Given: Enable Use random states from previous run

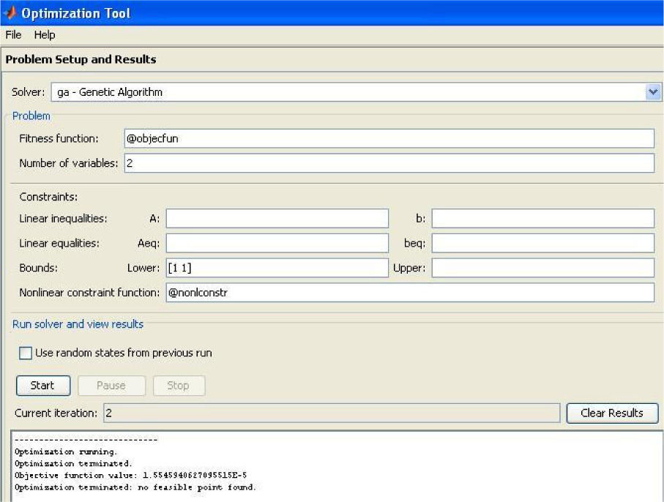Looking at the screenshot, I should pyautogui.click(x=26, y=353).
